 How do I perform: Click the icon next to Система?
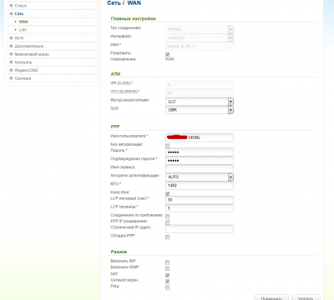click(x=11, y=78)
